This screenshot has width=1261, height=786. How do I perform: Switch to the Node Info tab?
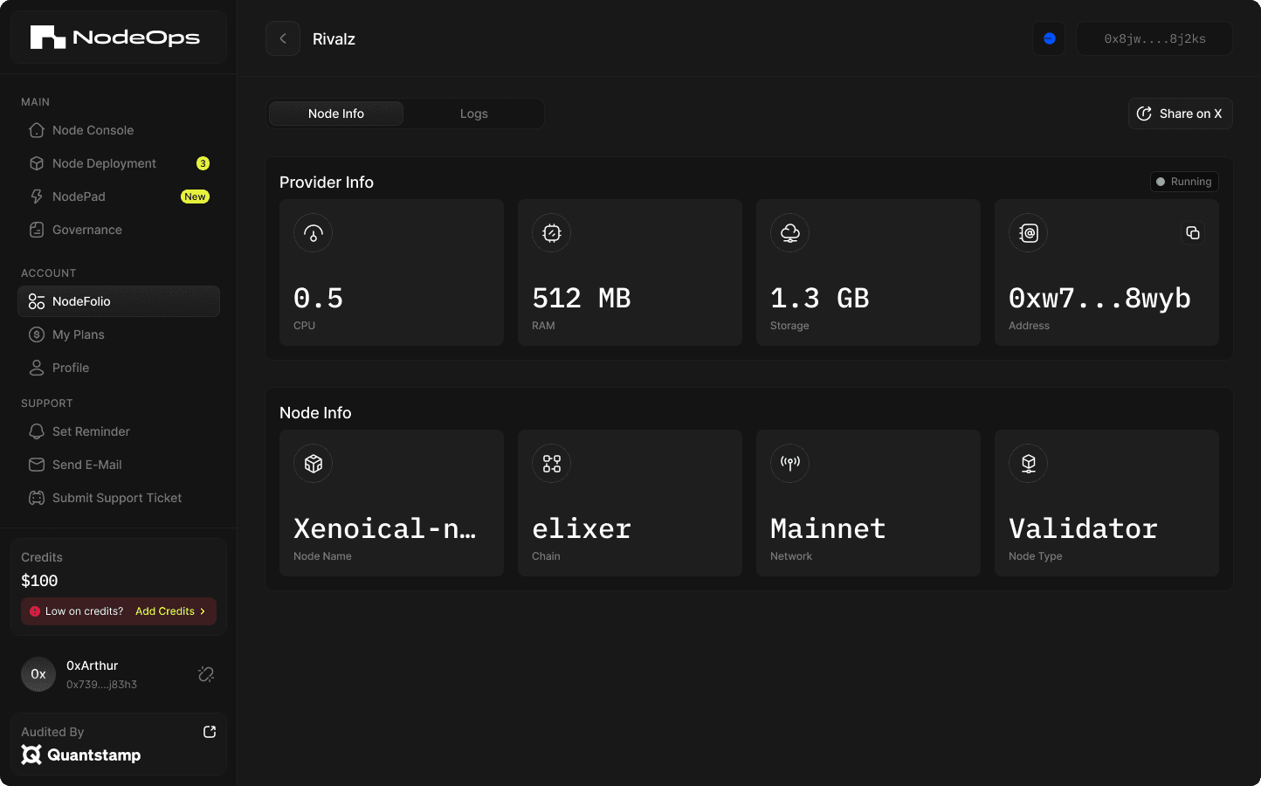click(x=336, y=114)
